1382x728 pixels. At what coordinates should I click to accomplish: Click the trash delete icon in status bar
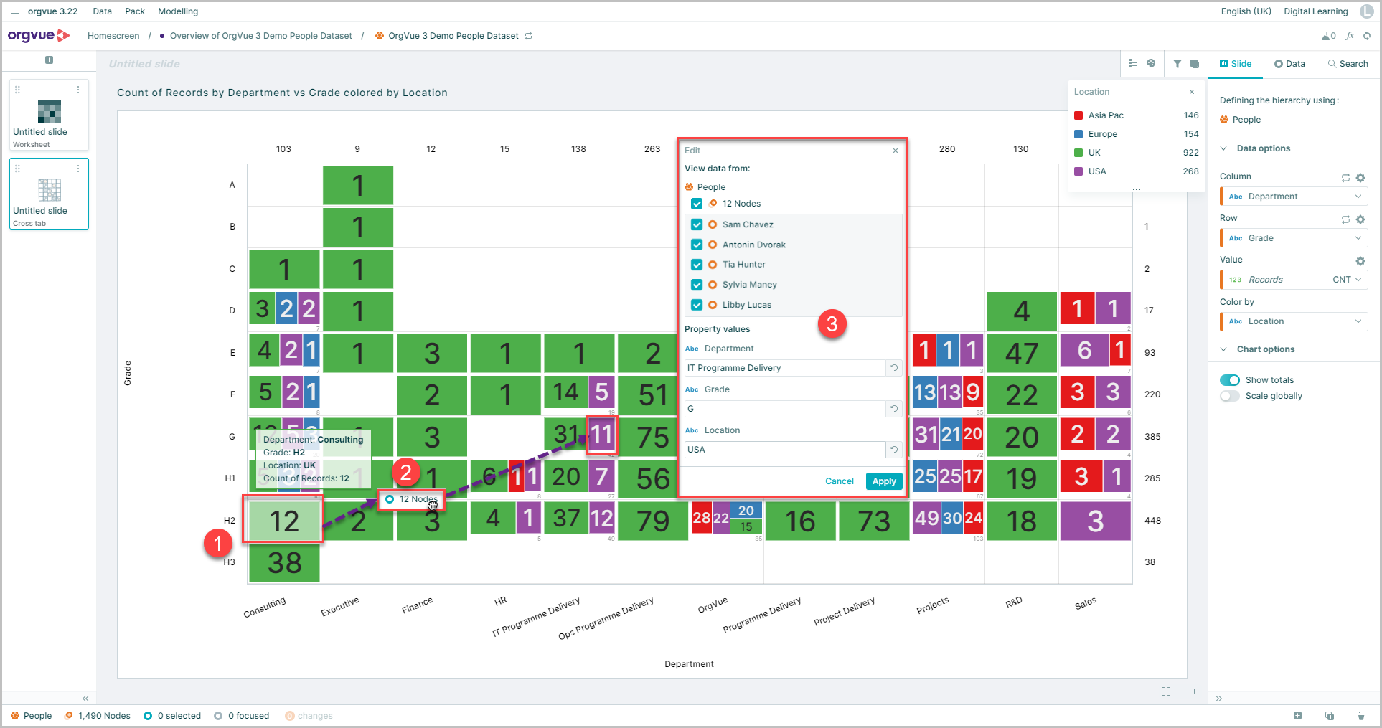click(x=1361, y=716)
